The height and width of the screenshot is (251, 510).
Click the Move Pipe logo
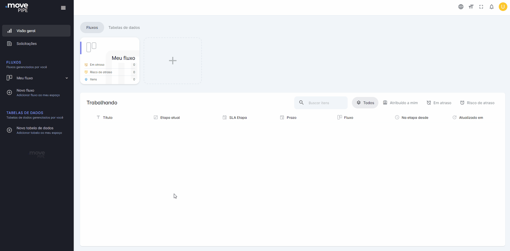pos(17,8)
